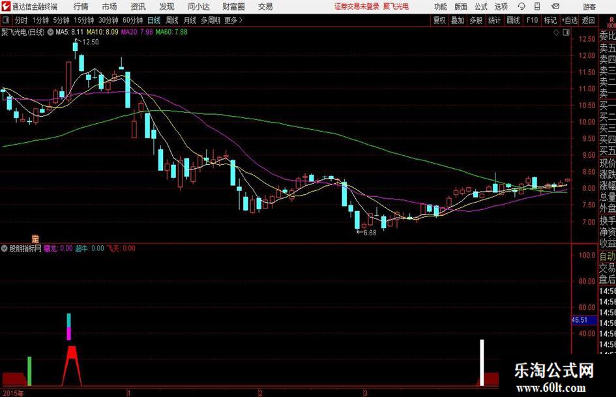Click the 超牛: 0.00 indicator value

tap(89, 248)
